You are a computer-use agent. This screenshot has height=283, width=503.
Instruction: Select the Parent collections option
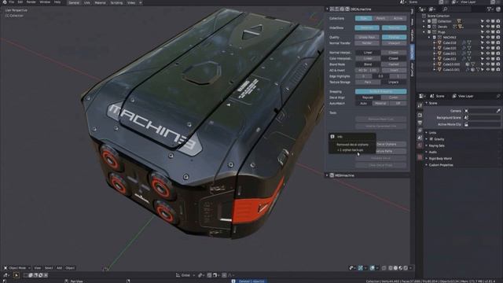(380, 18)
